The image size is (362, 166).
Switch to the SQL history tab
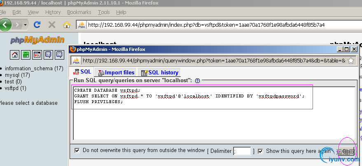(160, 73)
